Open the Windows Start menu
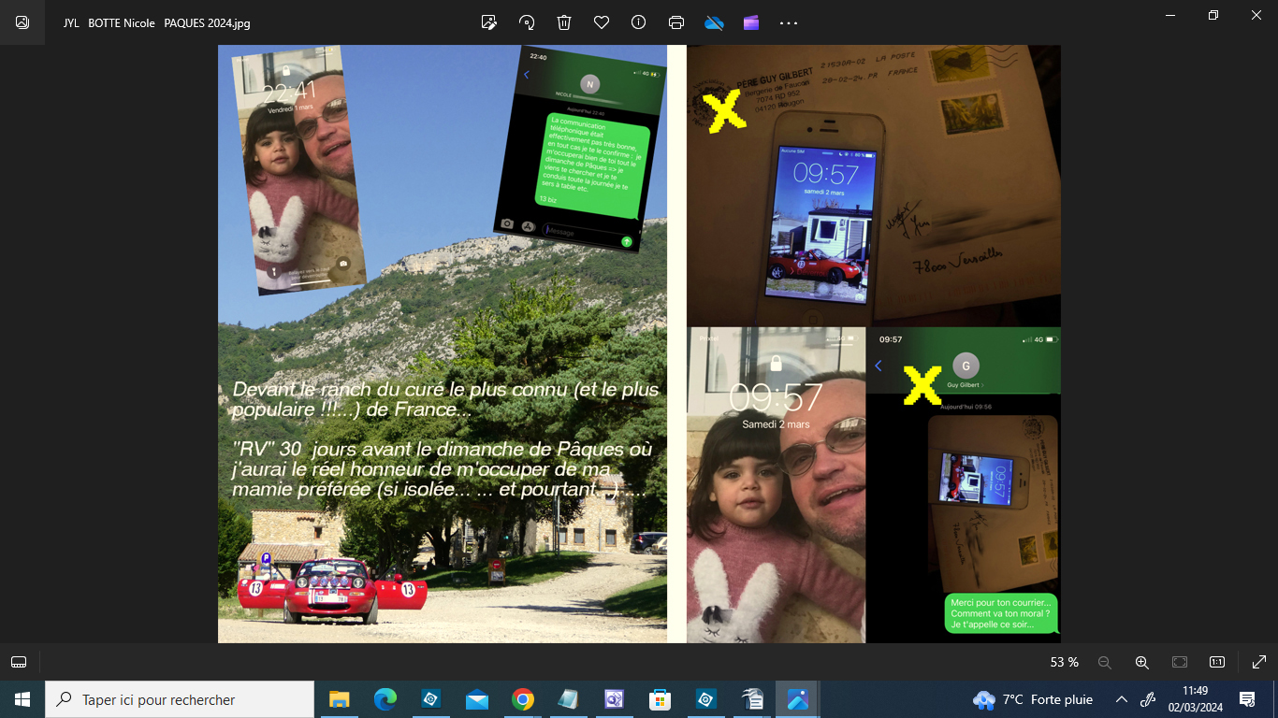The height and width of the screenshot is (718, 1278). [22, 699]
